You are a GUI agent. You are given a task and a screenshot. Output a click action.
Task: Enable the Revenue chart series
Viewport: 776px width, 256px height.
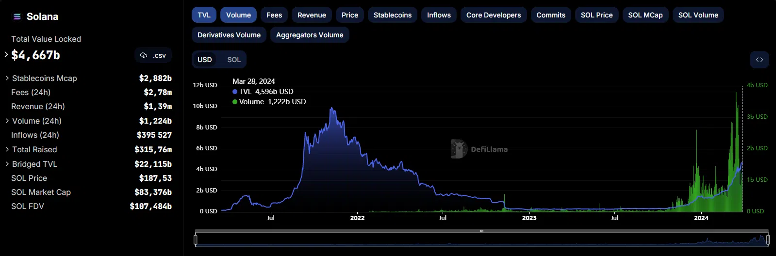click(x=312, y=15)
